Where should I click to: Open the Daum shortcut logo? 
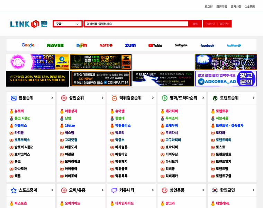pos(82,45)
